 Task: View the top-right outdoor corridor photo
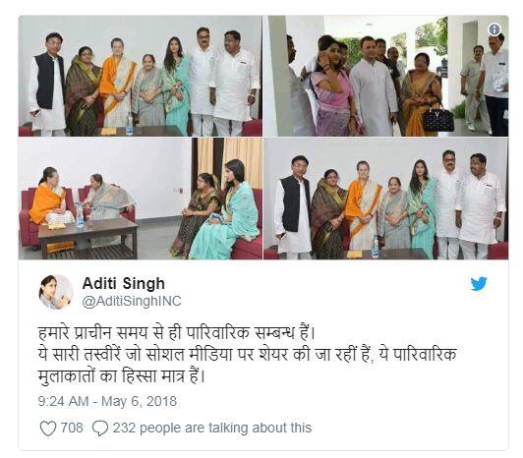[x=386, y=76]
